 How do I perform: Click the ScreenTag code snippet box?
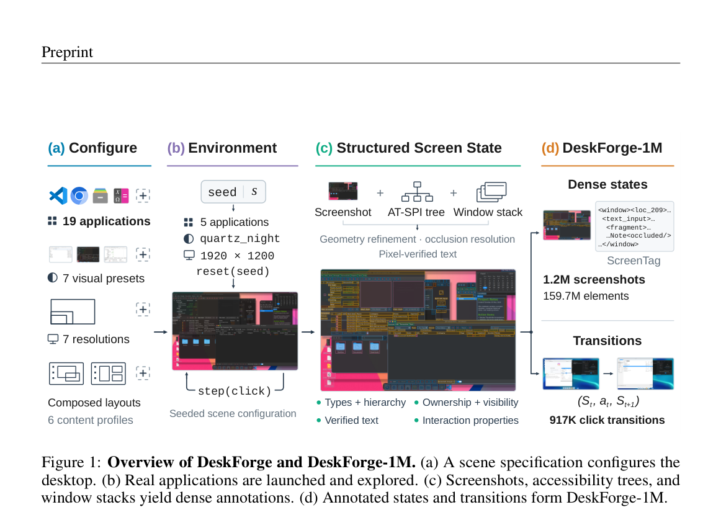click(x=635, y=226)
